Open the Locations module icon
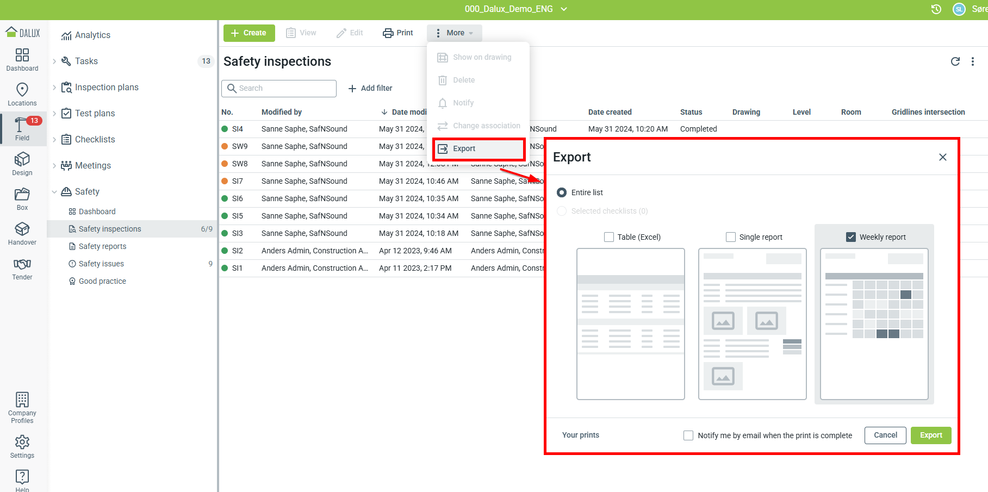This screenshot has height=492, width=988. click(x=22, y=94)
